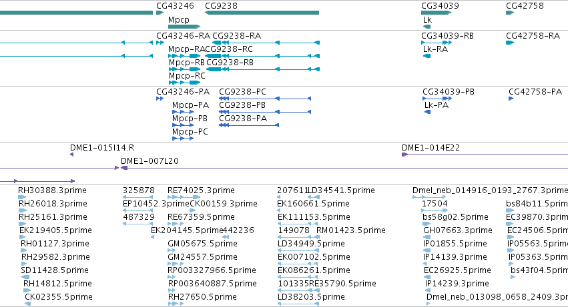
Task: Select EST RH30388.3prime
Action: pos(53,190)
